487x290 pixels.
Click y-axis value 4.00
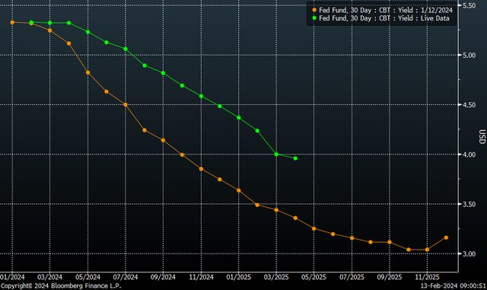point(469,155)
